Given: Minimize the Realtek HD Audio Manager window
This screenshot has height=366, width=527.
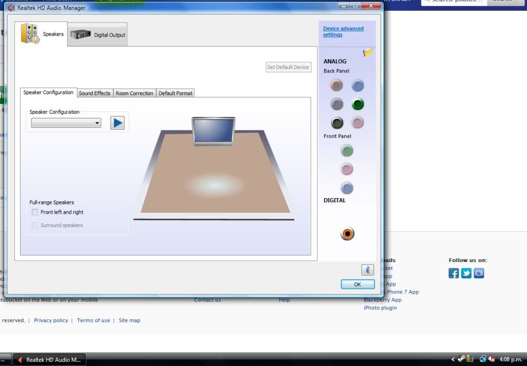Looking at the screenshot, I should [344, 6].
